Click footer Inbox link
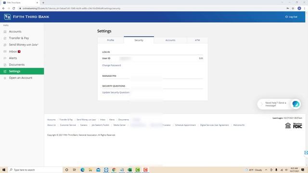308x173 pixels. point(103,120)
